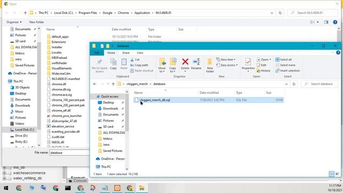The width and height of the screenshot is (343, 193).
Task: Switch to the Share ribbon tab
Action: coord(126,53)
